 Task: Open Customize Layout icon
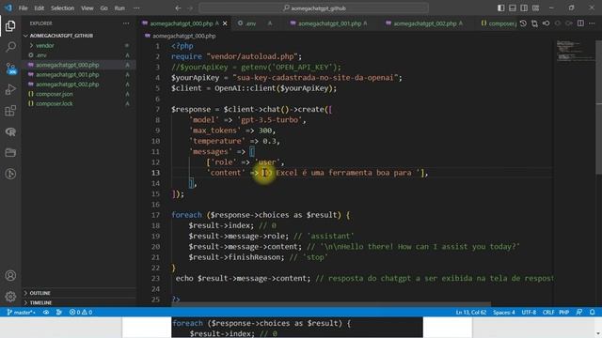(x=535, y=8)
